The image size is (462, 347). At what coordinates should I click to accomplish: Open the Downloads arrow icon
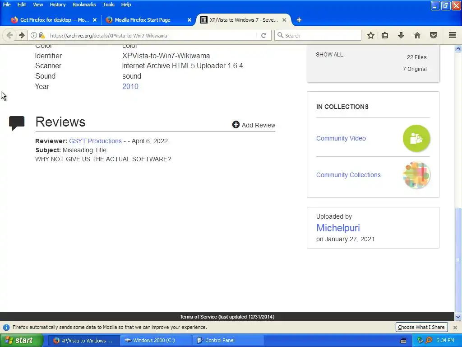pos(401,35)
